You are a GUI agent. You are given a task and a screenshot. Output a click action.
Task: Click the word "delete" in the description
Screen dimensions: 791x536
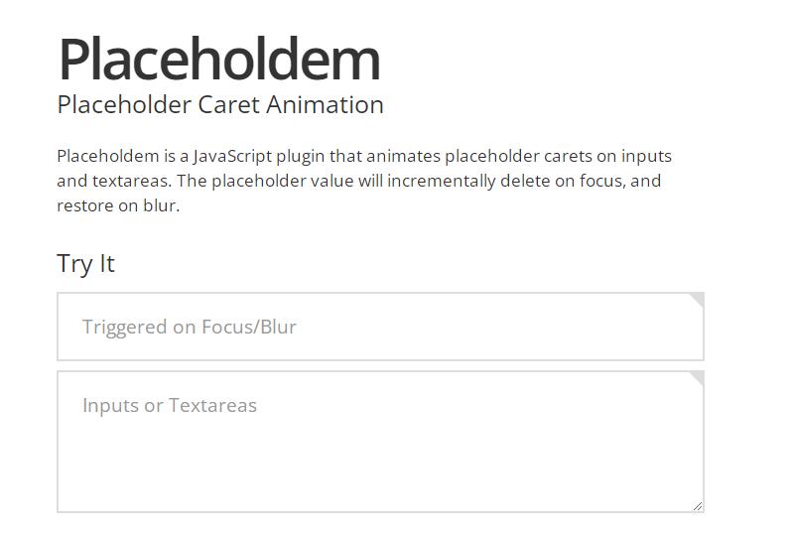point(528,181)
